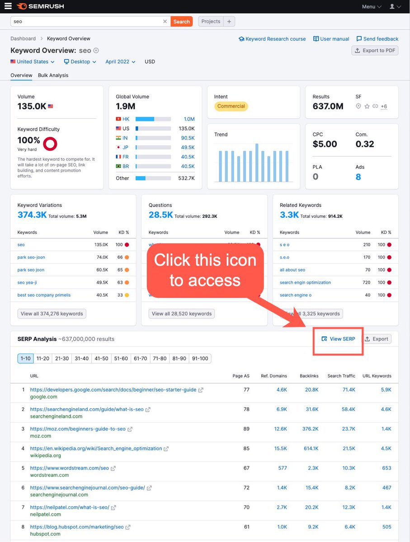Switch to the Overview tab

coord(21,75)
